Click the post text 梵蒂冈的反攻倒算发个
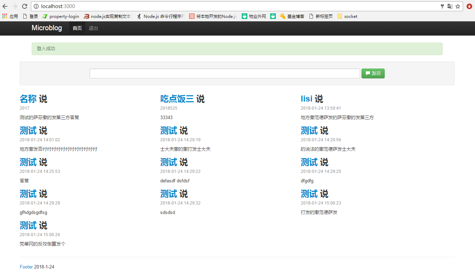Screen dimensions: 475x279 pyautogui.click(x=43, y=244)
